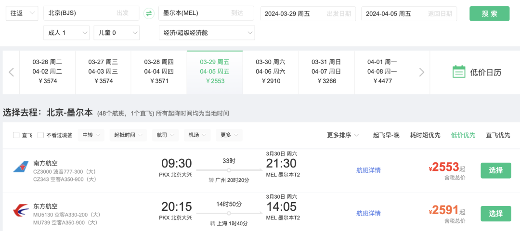Click the China Southern airline logo
This screenshot has width=520, height=231.
21,167
